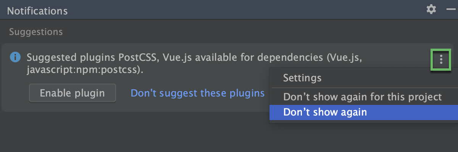Click the three-dot more actions icon
458x152 pixels.
point(441,60)
